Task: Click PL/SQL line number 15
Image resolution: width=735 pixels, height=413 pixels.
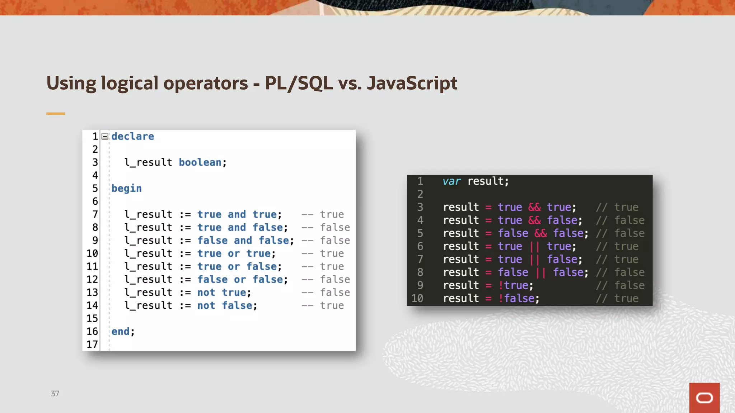Action: pos(92,318)
